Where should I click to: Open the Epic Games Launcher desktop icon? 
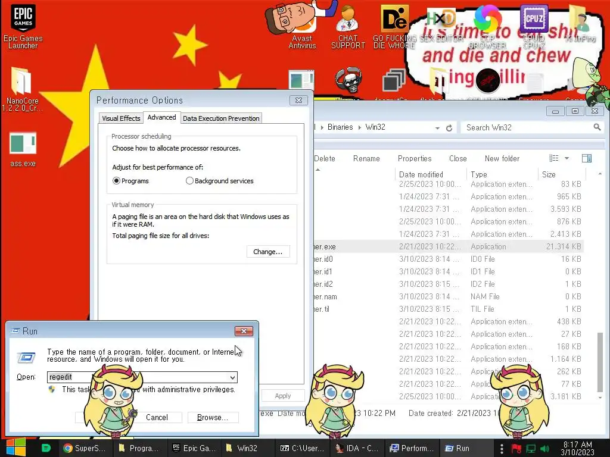23,26
